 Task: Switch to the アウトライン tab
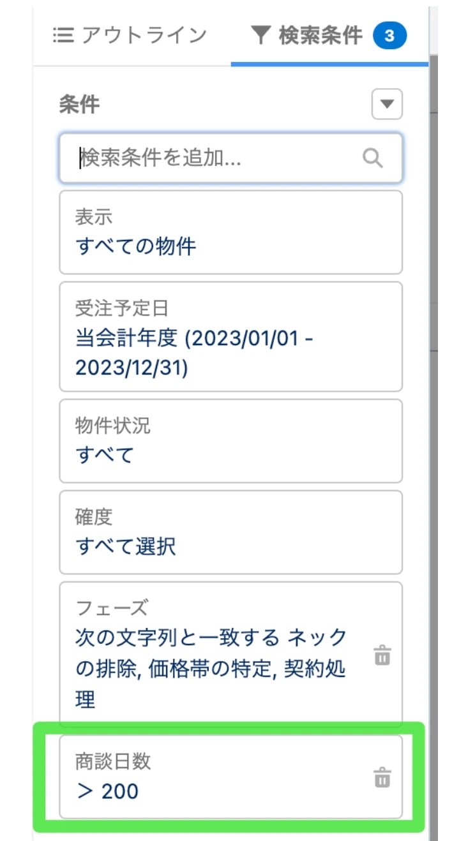143,36
